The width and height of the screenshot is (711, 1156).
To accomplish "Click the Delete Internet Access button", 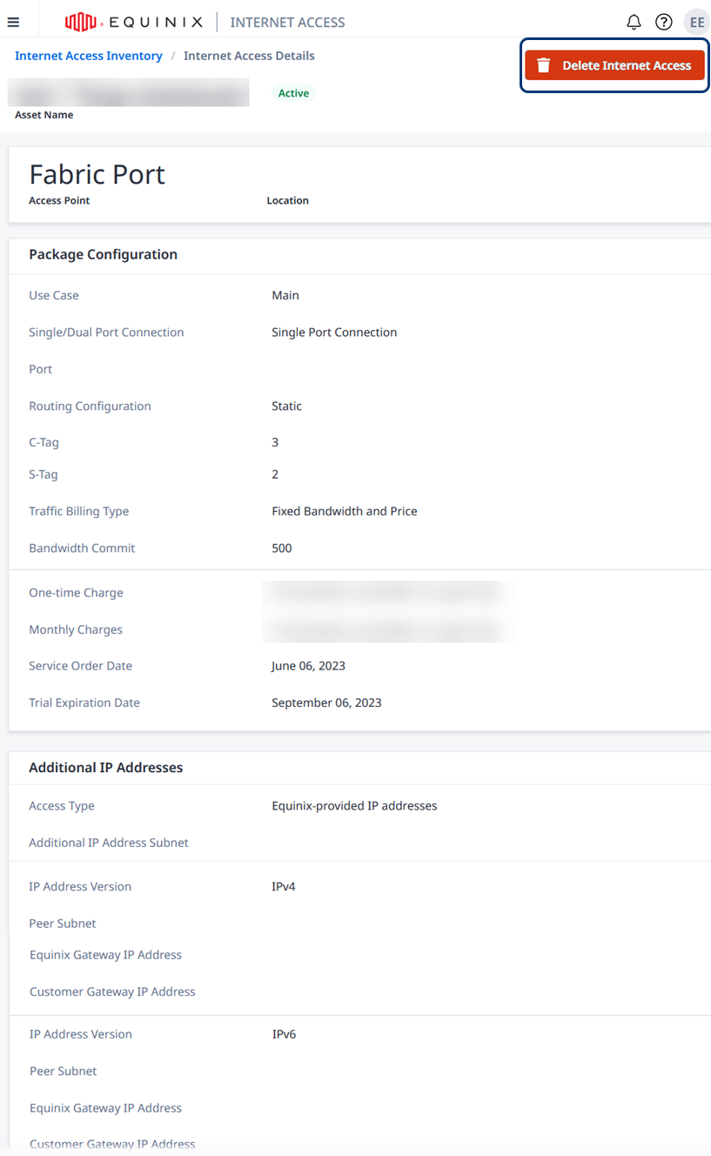I will click(614, 65).
